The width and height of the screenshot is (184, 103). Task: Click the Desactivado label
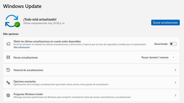point(161,44)
